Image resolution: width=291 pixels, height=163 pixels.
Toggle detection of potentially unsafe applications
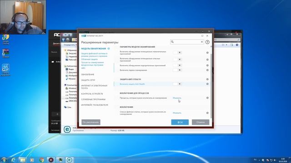point(177,59)
